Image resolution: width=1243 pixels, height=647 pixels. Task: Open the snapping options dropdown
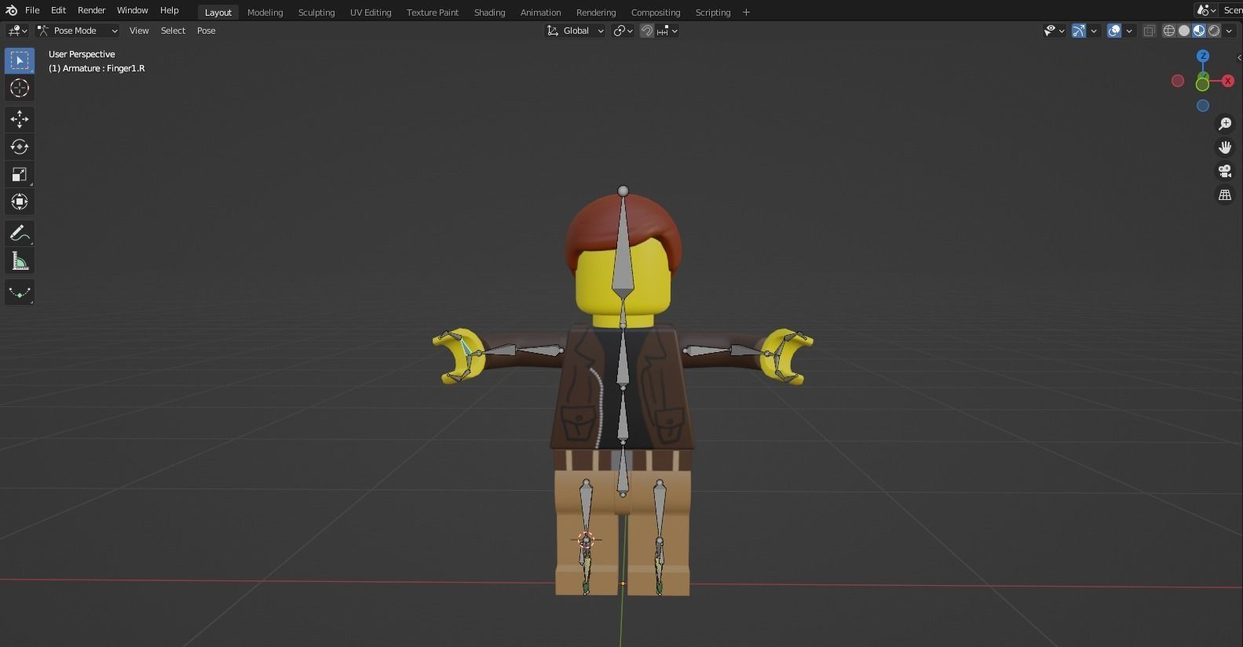667,31
